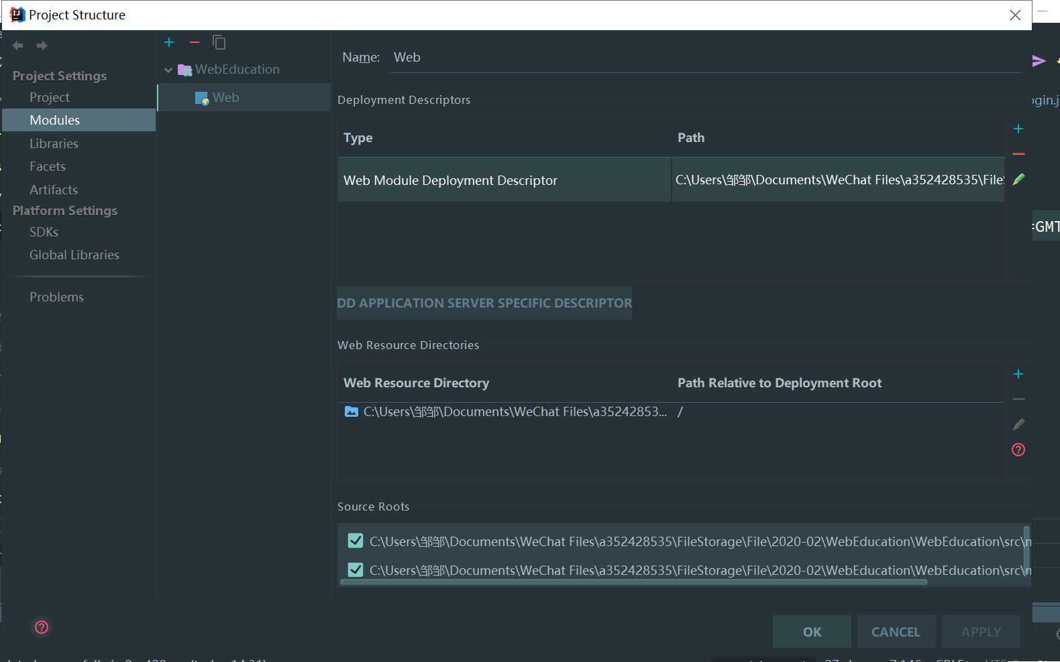The height and width of the screenshot is (662, 1060).
Task: Open the Artifacts settings page
Action: click(54, 190)
